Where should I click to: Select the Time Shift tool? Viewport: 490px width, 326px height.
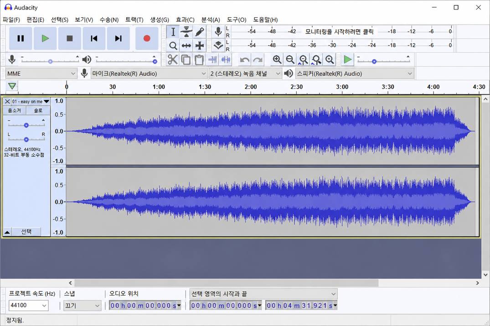[186, 45]
